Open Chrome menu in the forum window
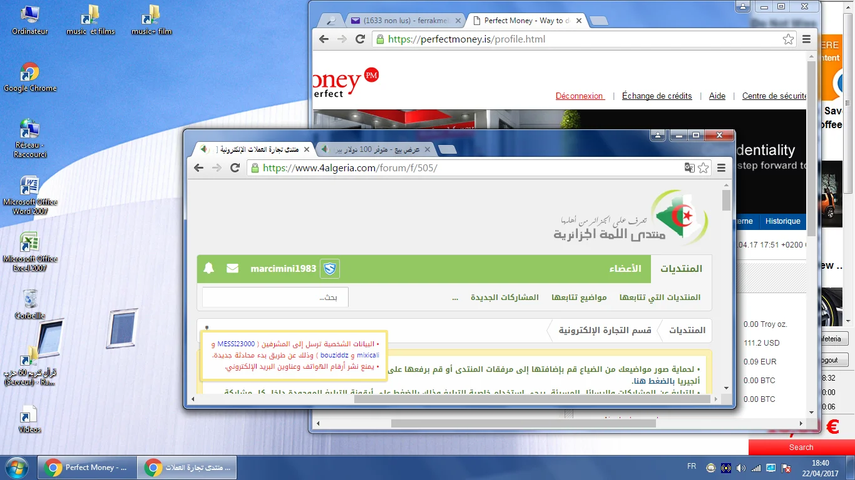This screenshot has width=855, height=480. coord(721,168)
